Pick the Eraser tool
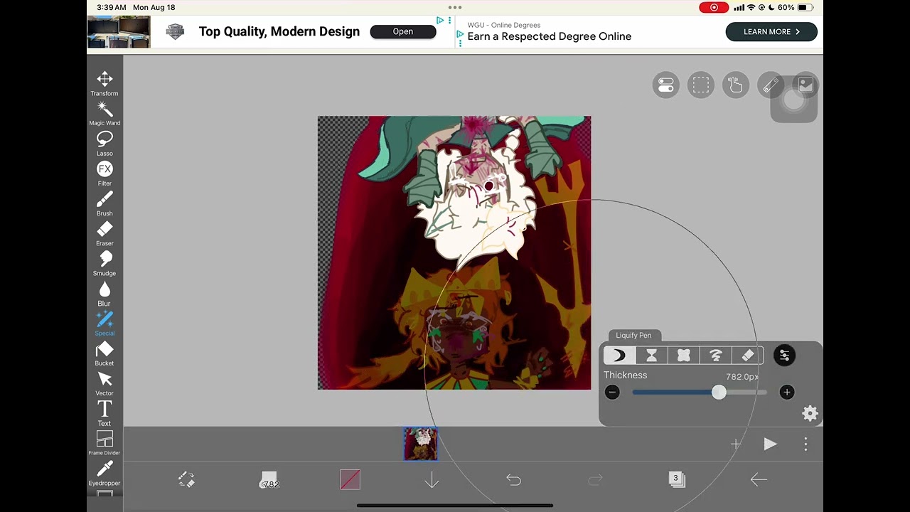Viewport: 910px width, 512px height. pos(105,233)
